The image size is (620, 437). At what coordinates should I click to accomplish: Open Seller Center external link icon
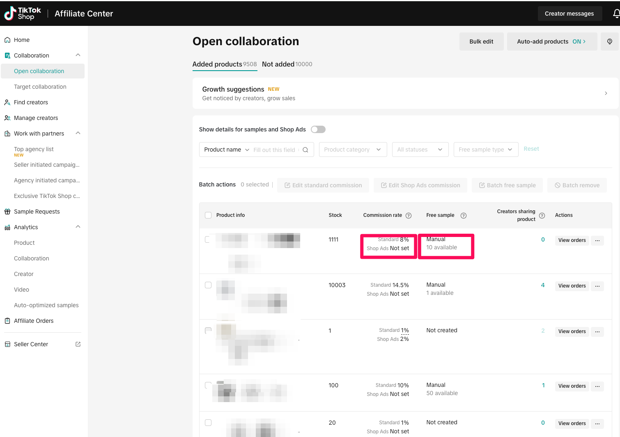[78, 344]
